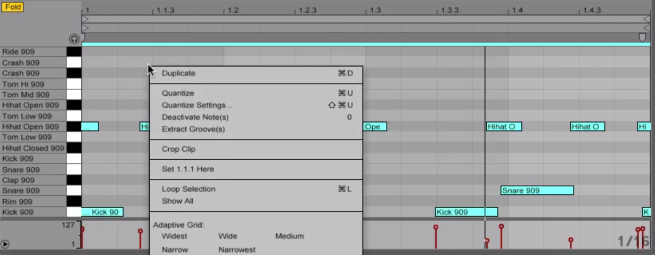Click the 1.1.3 ruler marker

165,10
